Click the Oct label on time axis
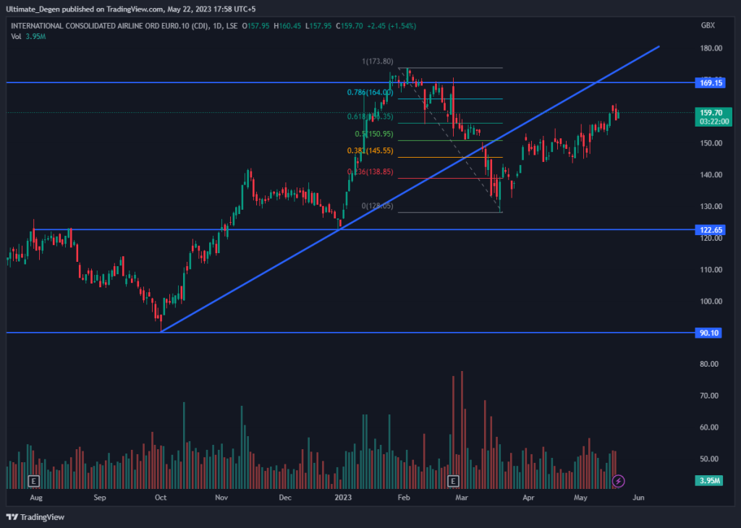Screen dimensions: 741x528 (x=161, y=498)
